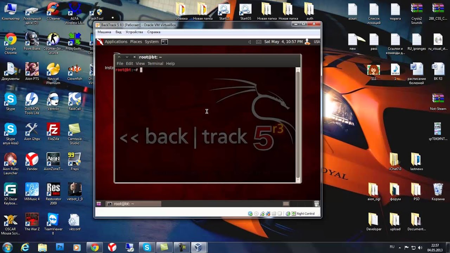This screenshot has width=450, height=253.
Task: Open FileZilla desktop shortcut
Action: point(53,132)
